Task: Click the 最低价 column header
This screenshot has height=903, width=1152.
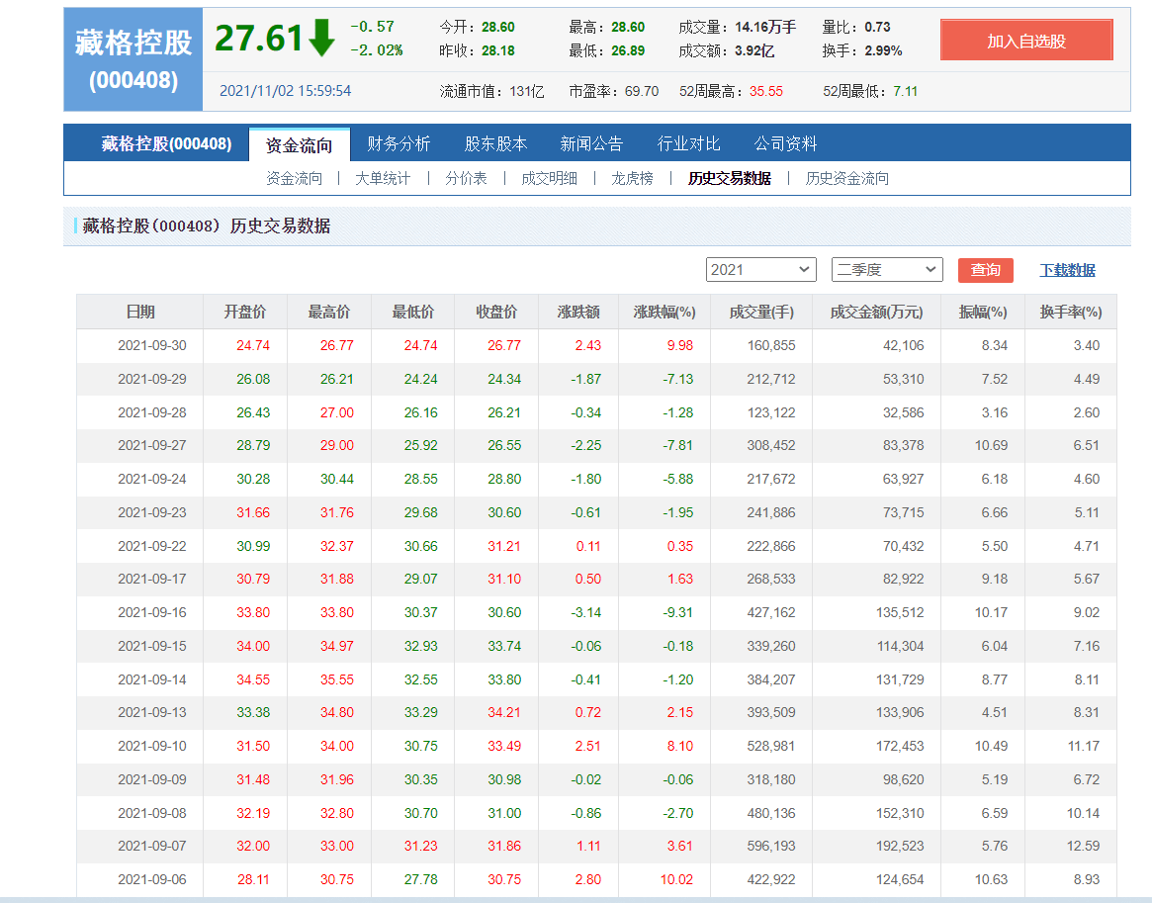Action: (x=412, y=312)
